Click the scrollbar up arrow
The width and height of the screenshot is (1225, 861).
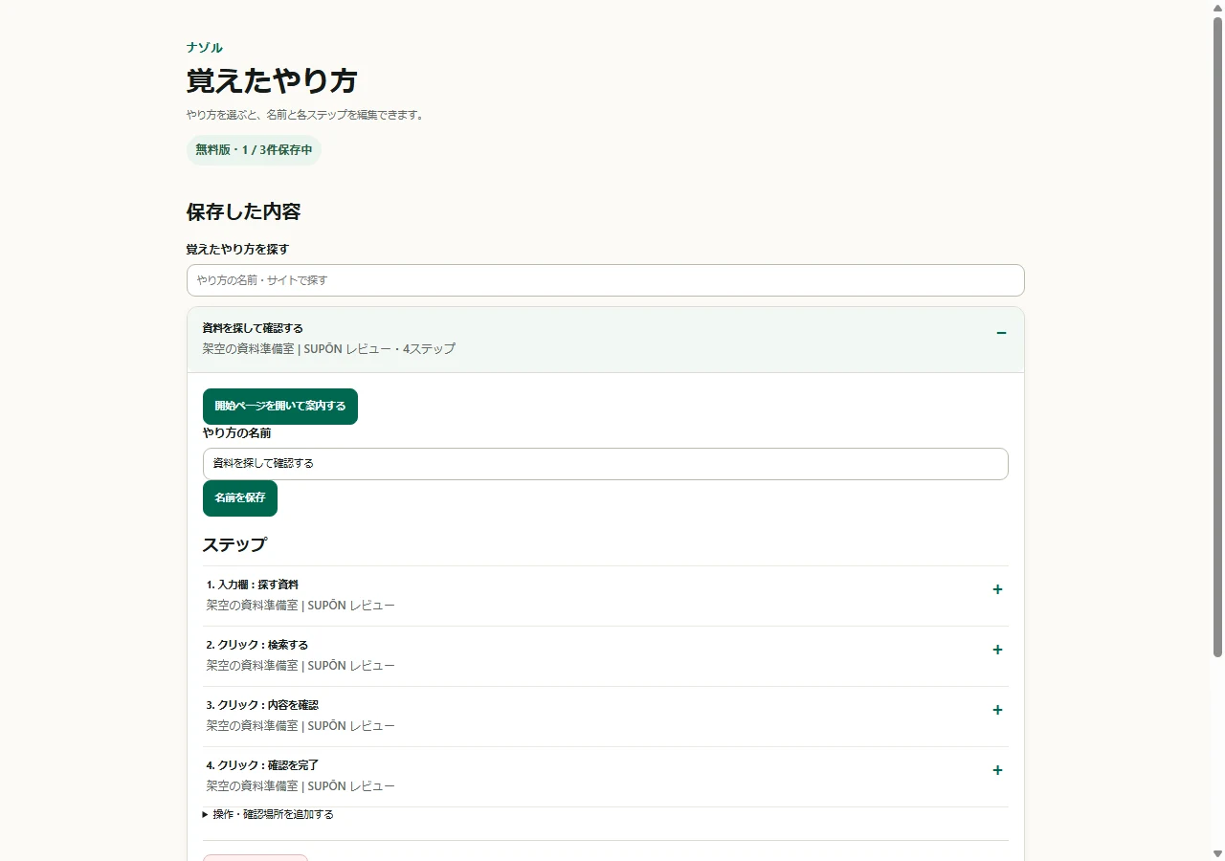coord(1217,7)
